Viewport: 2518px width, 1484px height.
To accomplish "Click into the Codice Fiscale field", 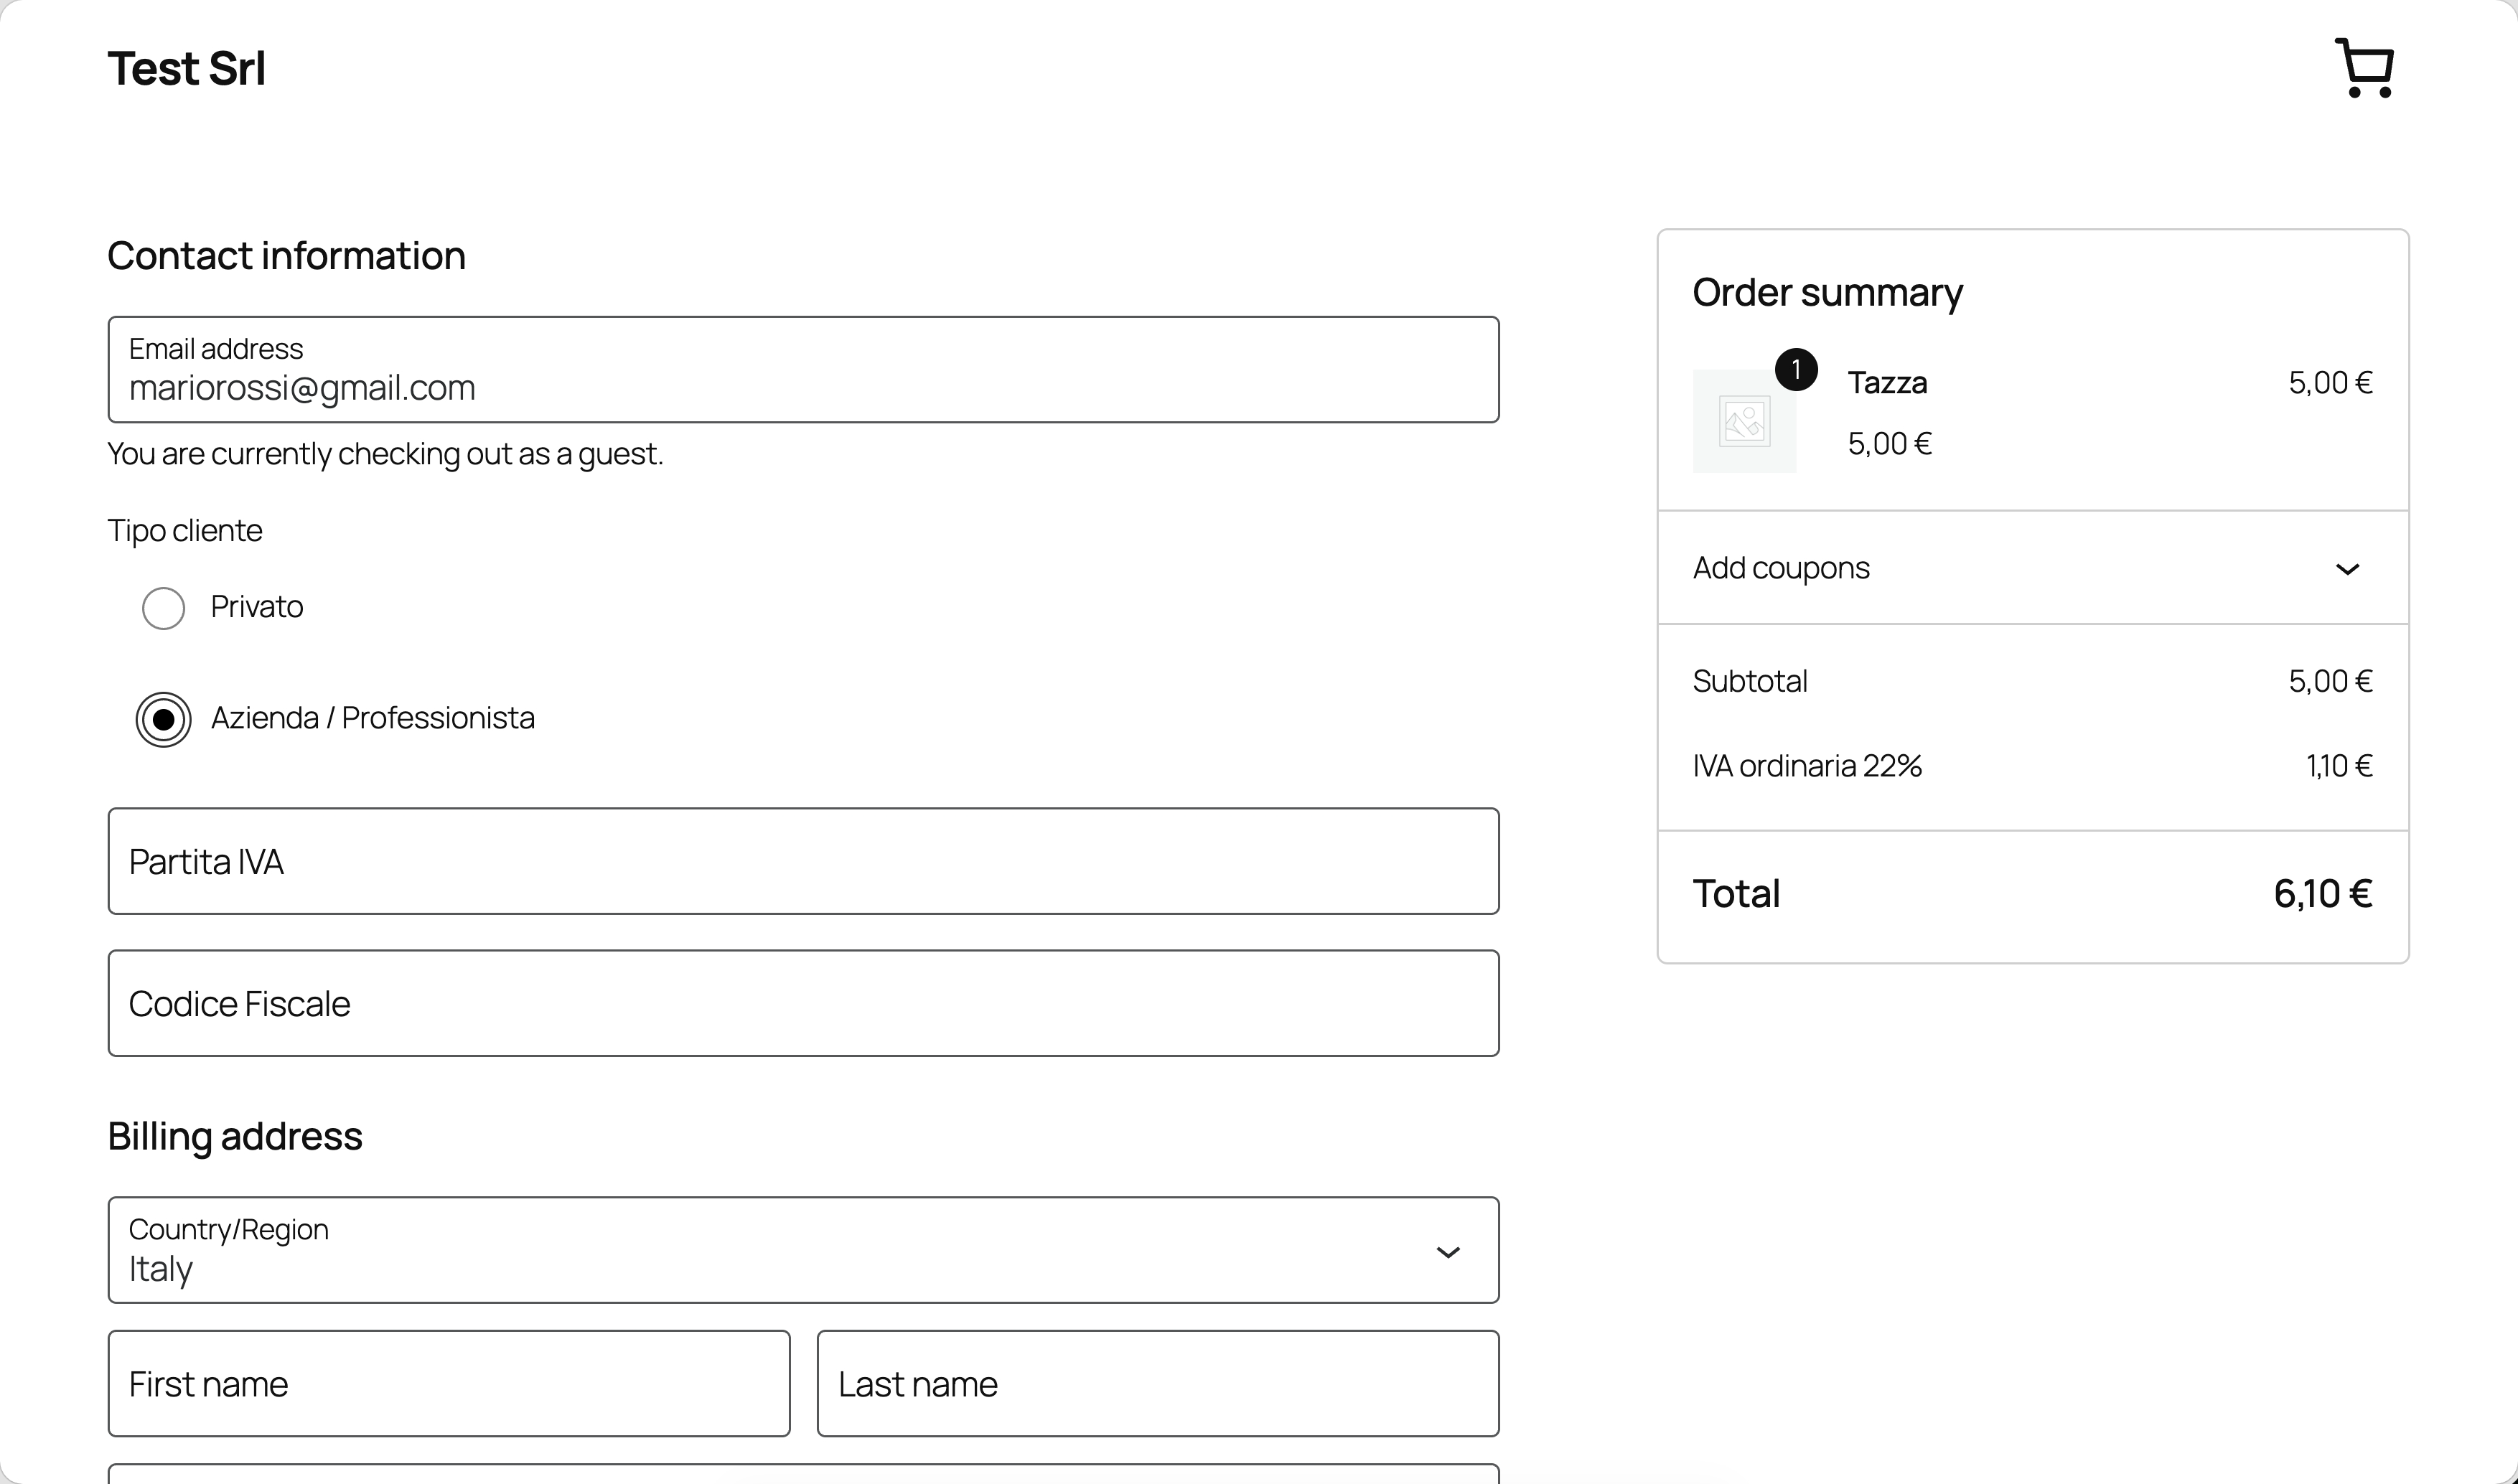I will (x=804, y=1003).
